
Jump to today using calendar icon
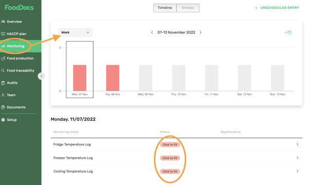288,32
